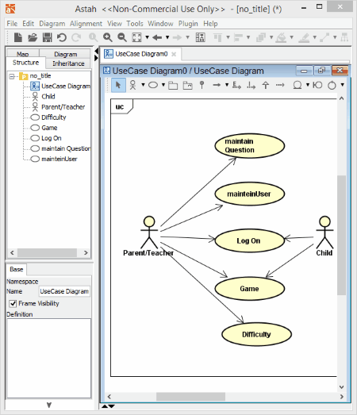Click the Undo arrow icon

pos(62,37)
